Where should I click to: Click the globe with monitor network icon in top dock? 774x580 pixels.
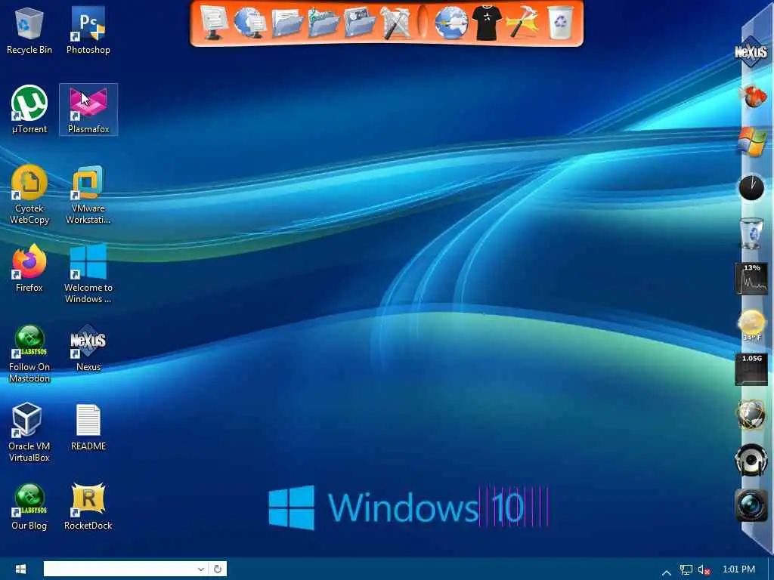[x=249, y=22]
